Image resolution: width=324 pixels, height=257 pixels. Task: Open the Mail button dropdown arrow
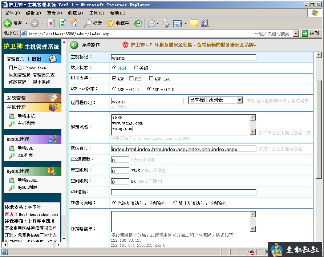coord(158,23)
